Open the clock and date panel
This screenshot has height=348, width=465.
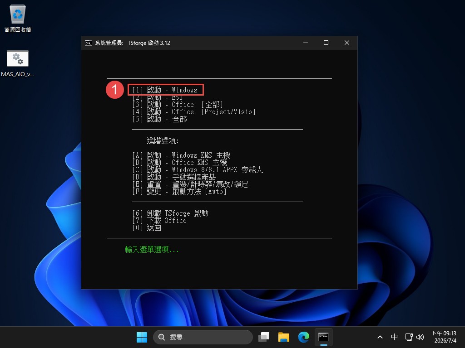pyautogui.click(x=444, y=337)
